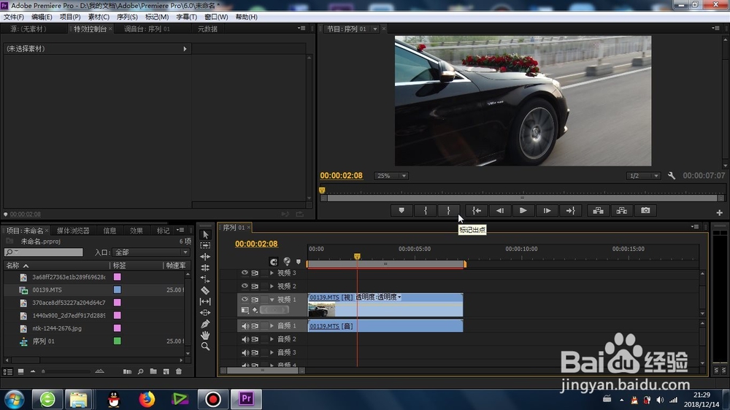Go to Out point
This screenshot has height=410, width=730.
[x=570, y=210]
